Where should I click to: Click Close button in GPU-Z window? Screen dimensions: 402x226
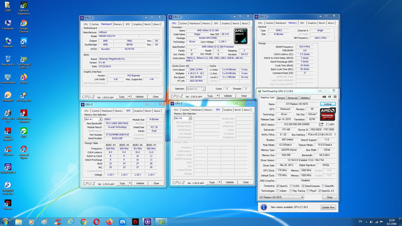(329, 197)
